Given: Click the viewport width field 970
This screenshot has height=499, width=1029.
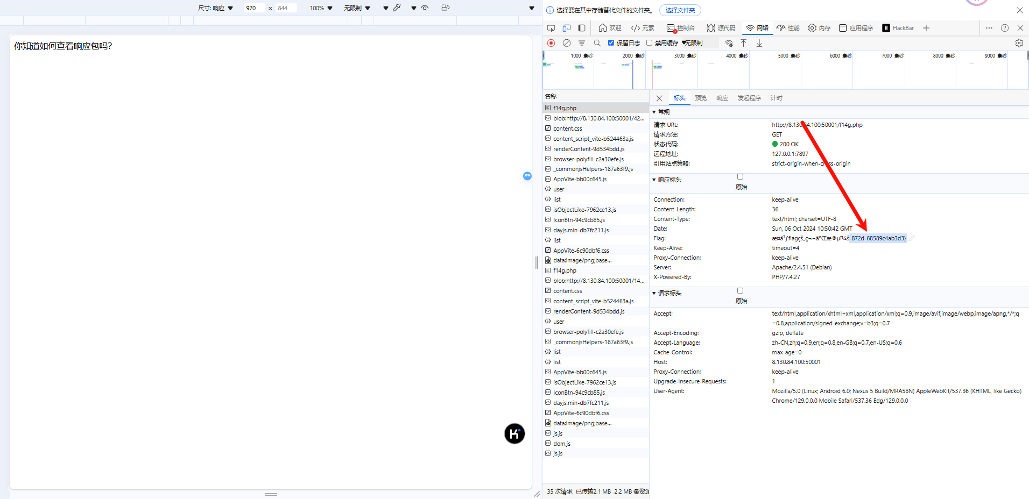Looking at the screenshot, I should pos(253,8).
